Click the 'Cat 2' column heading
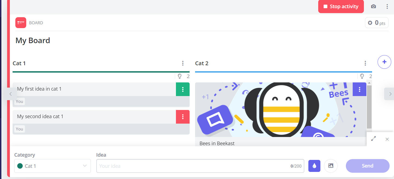Viewport: 394px width, 179px height. click(x=202, y=63)
